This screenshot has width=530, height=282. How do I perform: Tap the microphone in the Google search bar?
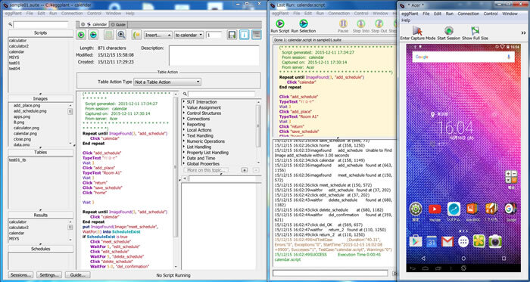tap(509, 57)
